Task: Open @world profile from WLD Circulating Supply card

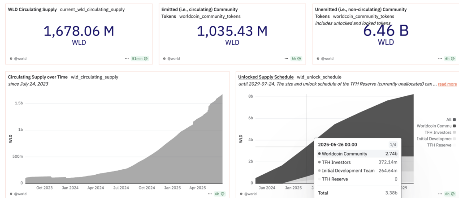Action: tap(18, 59)
